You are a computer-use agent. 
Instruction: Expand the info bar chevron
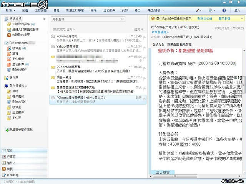point(242,19)
